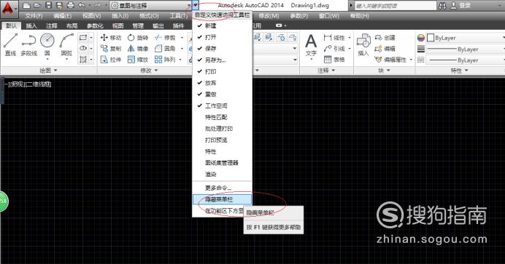The image size is (505, 264).
Task: Select the 移动 (Move) tool
Action: point(110,38)
